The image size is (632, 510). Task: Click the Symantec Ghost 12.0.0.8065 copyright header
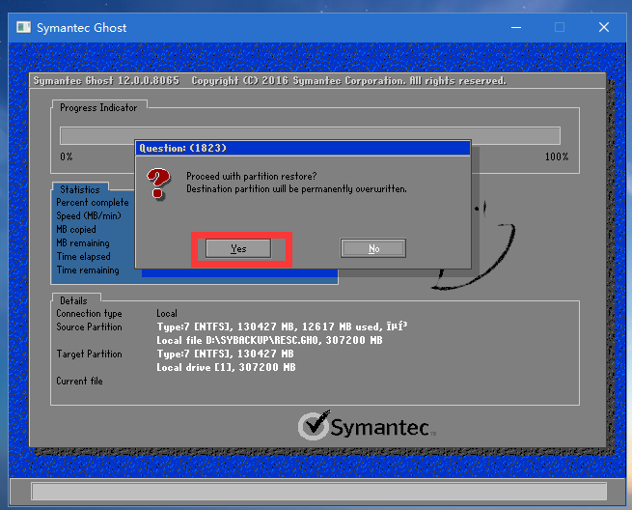(269, 81)
